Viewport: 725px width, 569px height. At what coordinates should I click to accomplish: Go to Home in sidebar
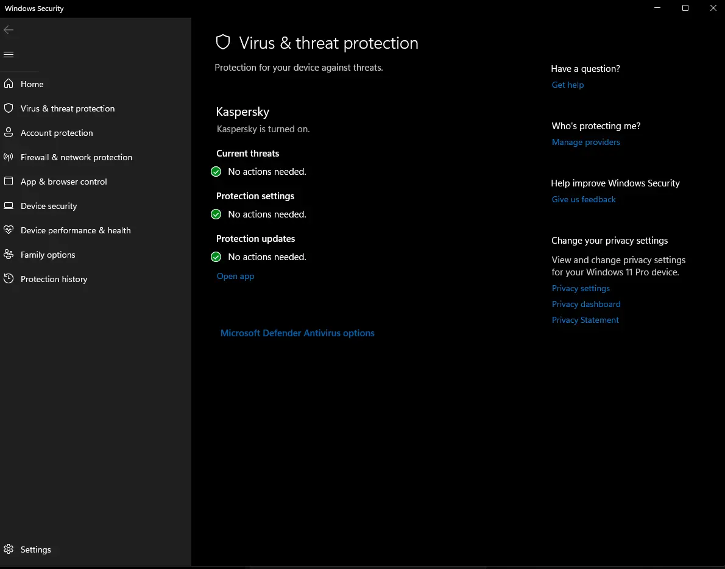(x=32, y=84)
